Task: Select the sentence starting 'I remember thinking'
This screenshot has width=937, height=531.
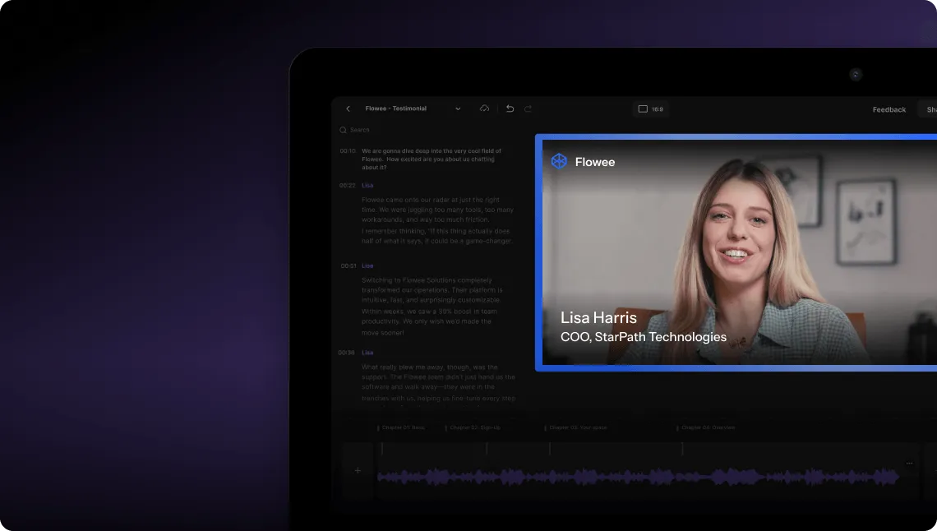Action: (x=436, y=236)
